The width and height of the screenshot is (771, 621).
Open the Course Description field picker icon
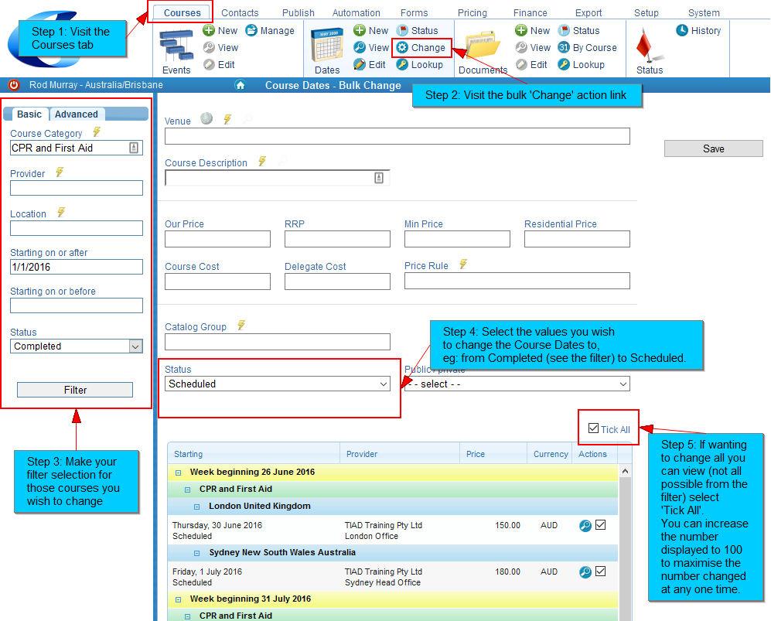[x=379, y=178]
